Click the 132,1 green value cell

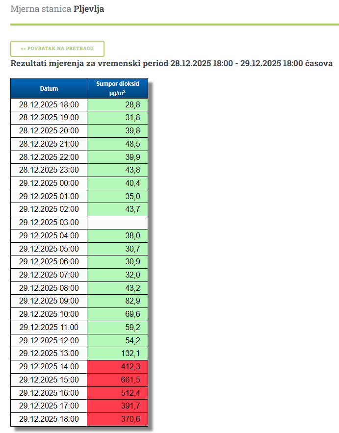[117, 353]
